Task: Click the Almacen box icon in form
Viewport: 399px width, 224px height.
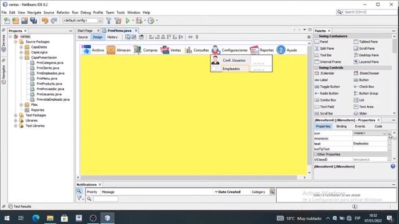Action: [x=111, y=50]
